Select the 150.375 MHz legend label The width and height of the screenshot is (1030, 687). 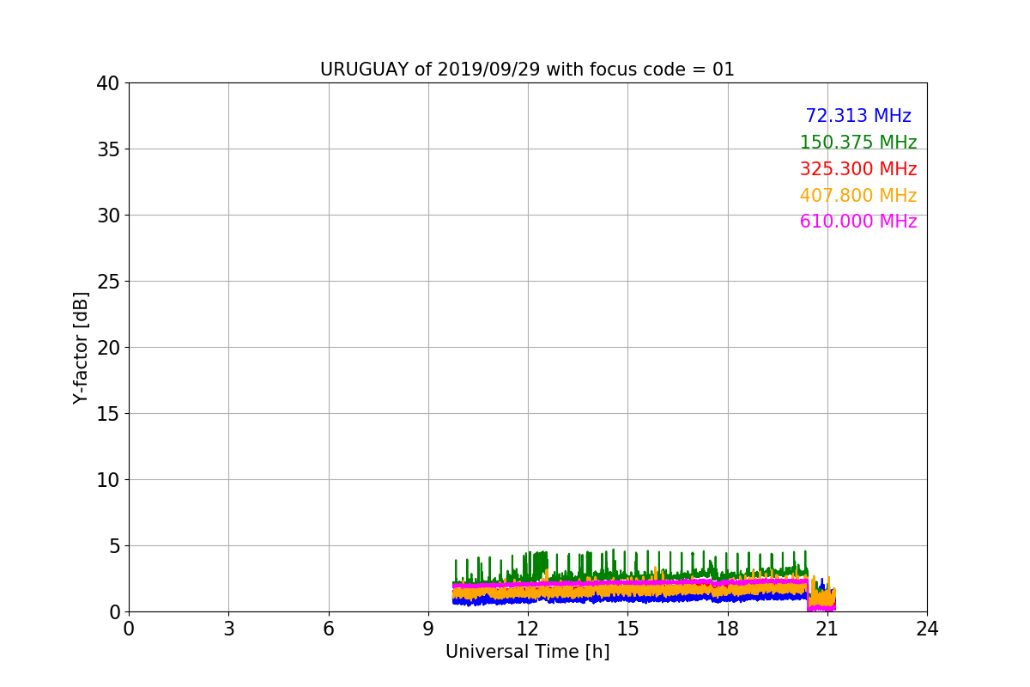point(858,143)
